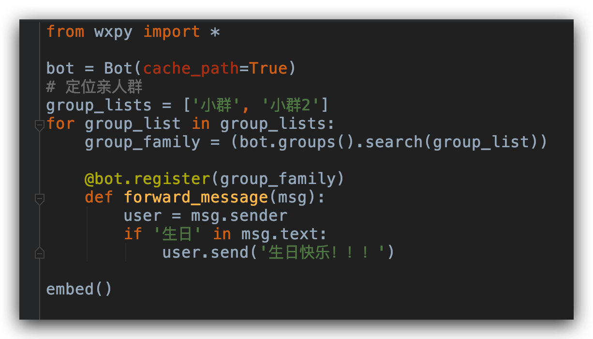
Task: Click the cache_path parameter
Action: point(191,69)
